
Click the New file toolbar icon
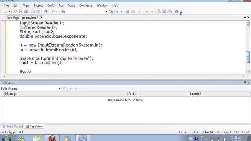(x=5, y=11)
